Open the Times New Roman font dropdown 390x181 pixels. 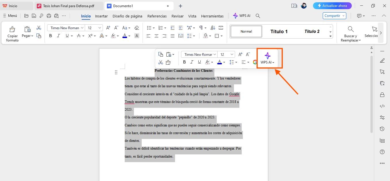coord(66,28)
